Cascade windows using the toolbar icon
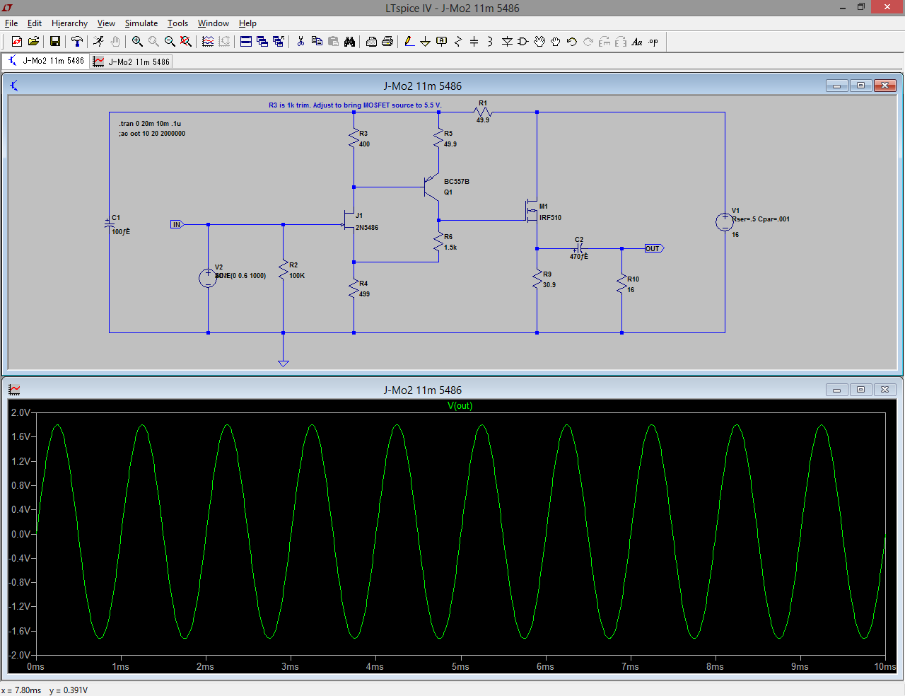 coord(262,42)
